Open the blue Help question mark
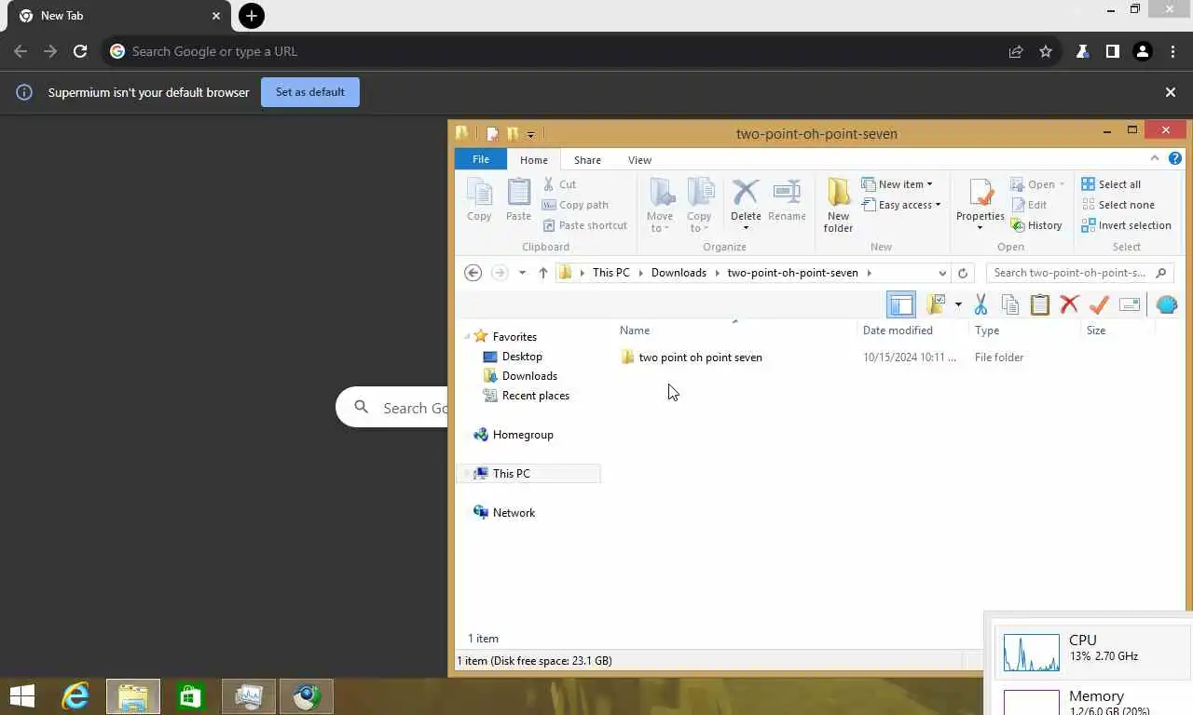The width and height of the screenshot is (1193, 715). point(1175,158)
